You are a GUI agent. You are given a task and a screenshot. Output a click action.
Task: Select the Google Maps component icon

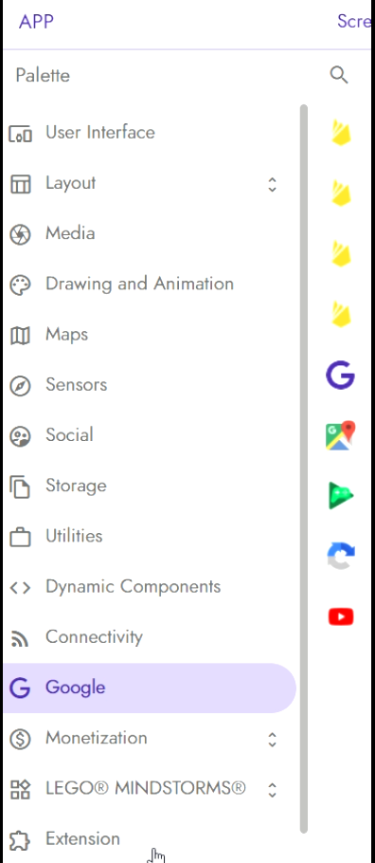(x=340, y=436)
